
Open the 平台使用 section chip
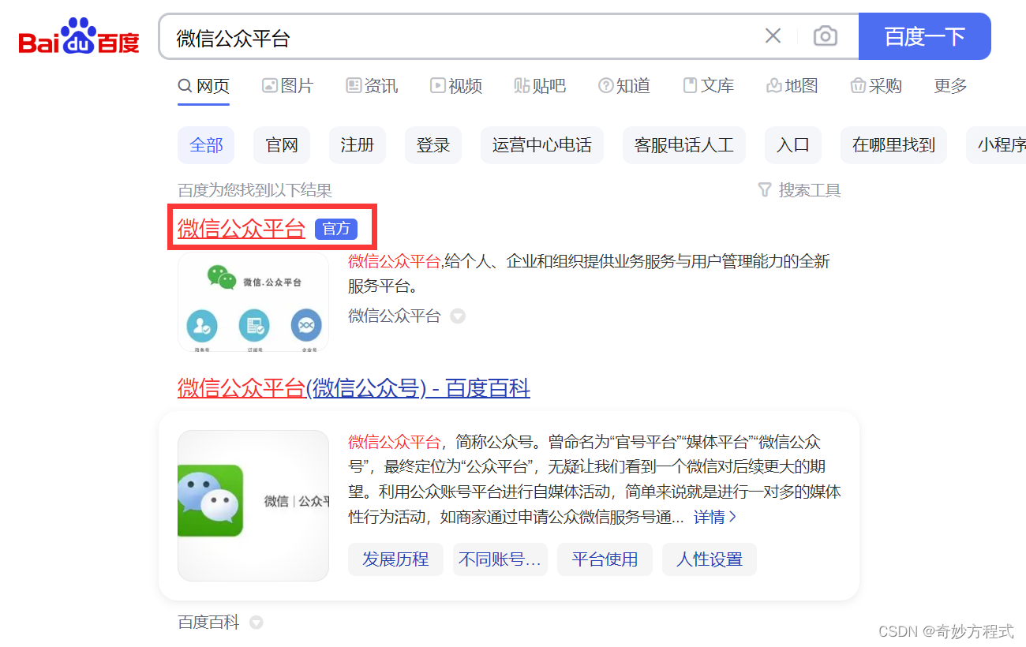pos(605,559)
